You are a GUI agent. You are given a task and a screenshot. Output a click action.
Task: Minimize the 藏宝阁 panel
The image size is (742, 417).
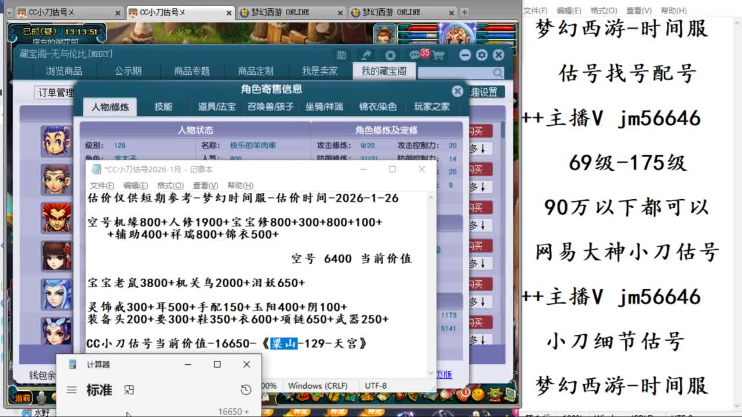(x=465, y=55)
